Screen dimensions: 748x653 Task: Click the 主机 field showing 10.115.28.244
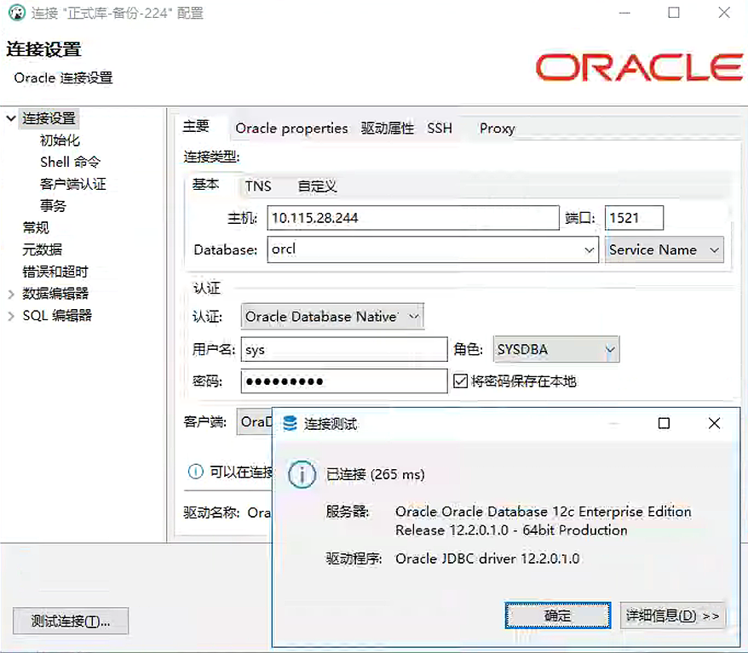pos(413,218)
